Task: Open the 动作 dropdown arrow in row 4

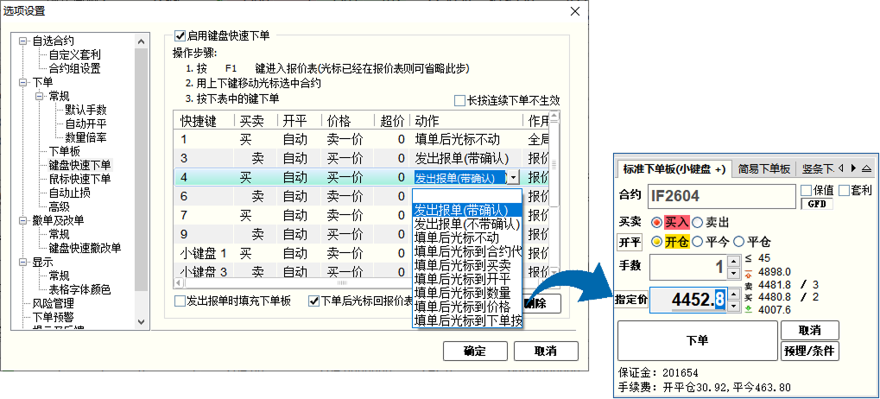Action: tap(514, 177)
